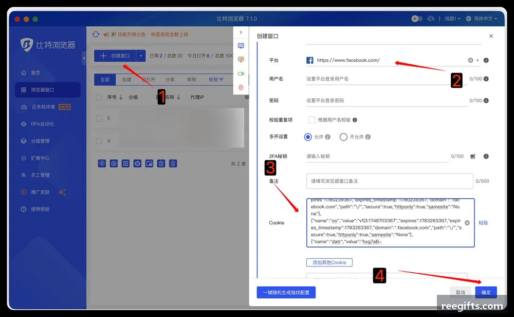Select the 允许 multi-open radio button
Screen dimensions: 514x317
pyautogui.click(x=308, y=137)
